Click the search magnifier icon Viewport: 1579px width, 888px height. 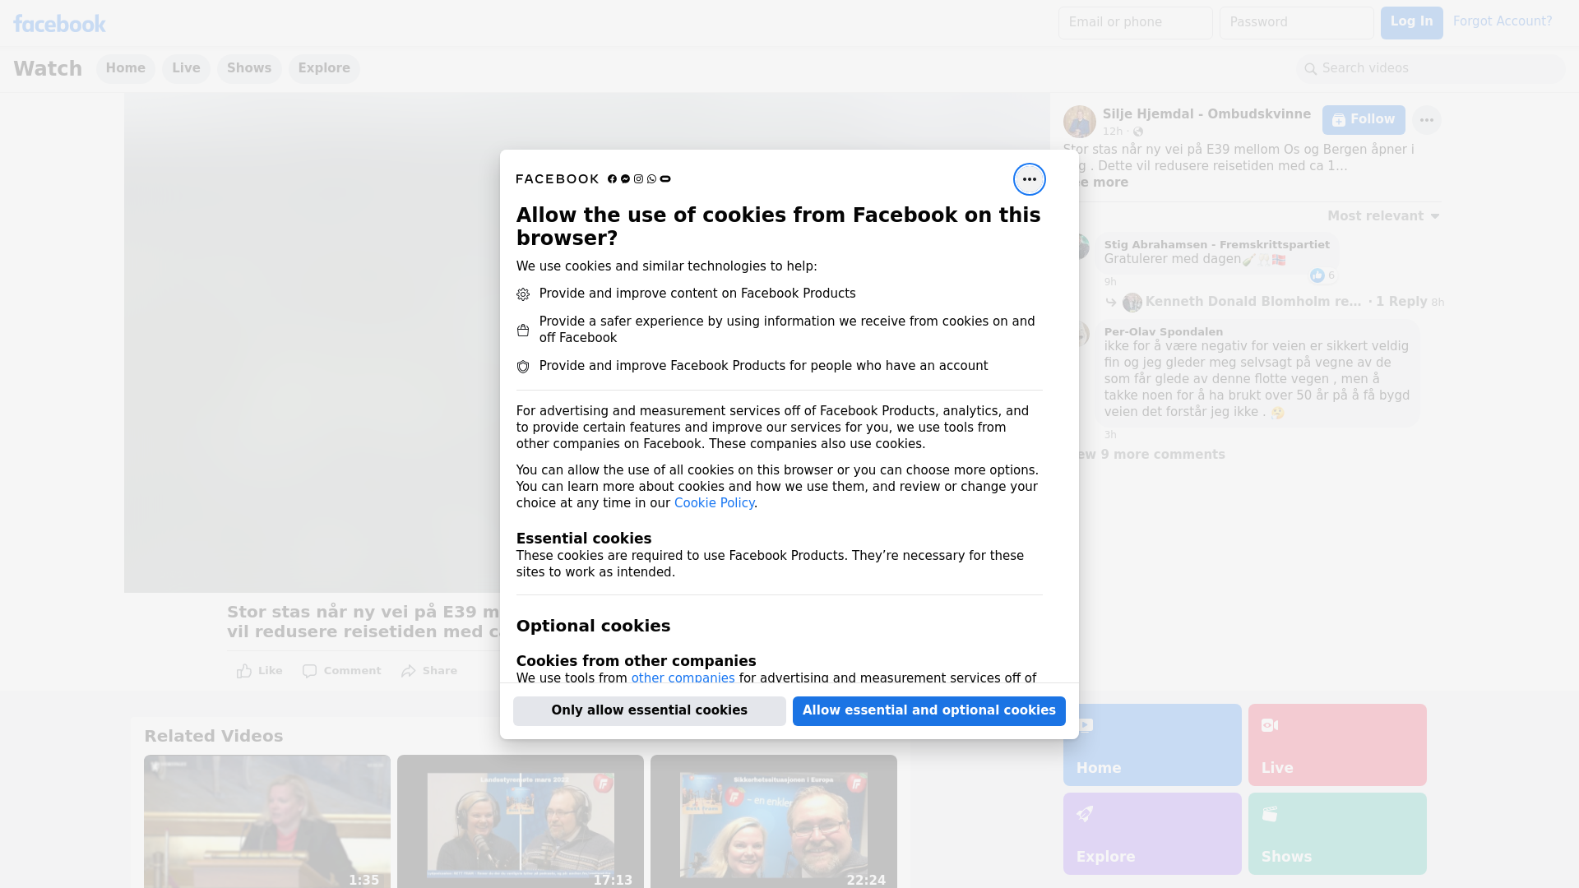tap(1310, 69)
